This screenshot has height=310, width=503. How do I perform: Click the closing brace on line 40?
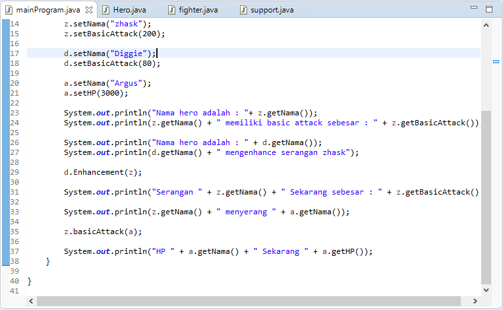30,281
